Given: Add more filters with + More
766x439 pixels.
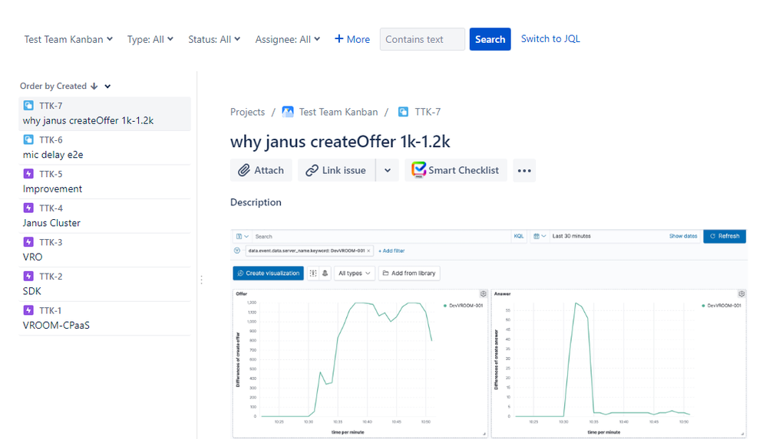Looking at the screenshot, I should coord(352,39).
